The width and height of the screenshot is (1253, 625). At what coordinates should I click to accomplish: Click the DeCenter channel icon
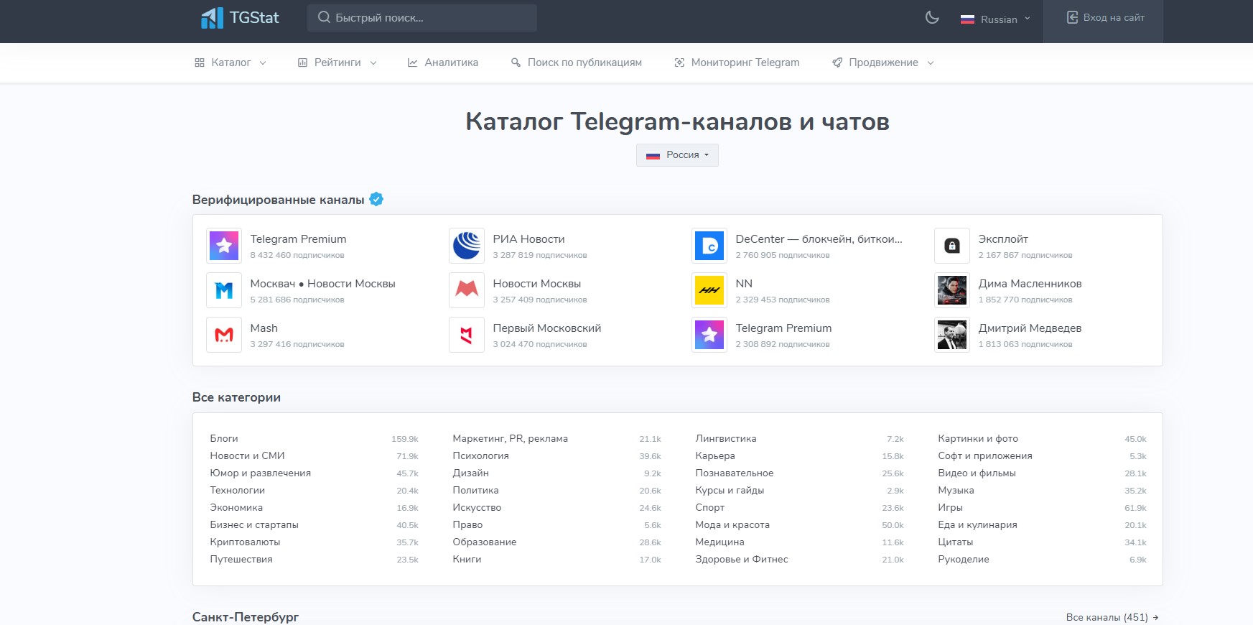click(709, 246)
